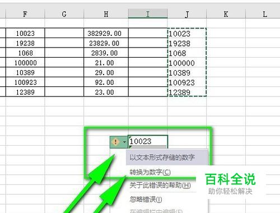Select column F header
This screenshot has width=280, height=213.
25,14
